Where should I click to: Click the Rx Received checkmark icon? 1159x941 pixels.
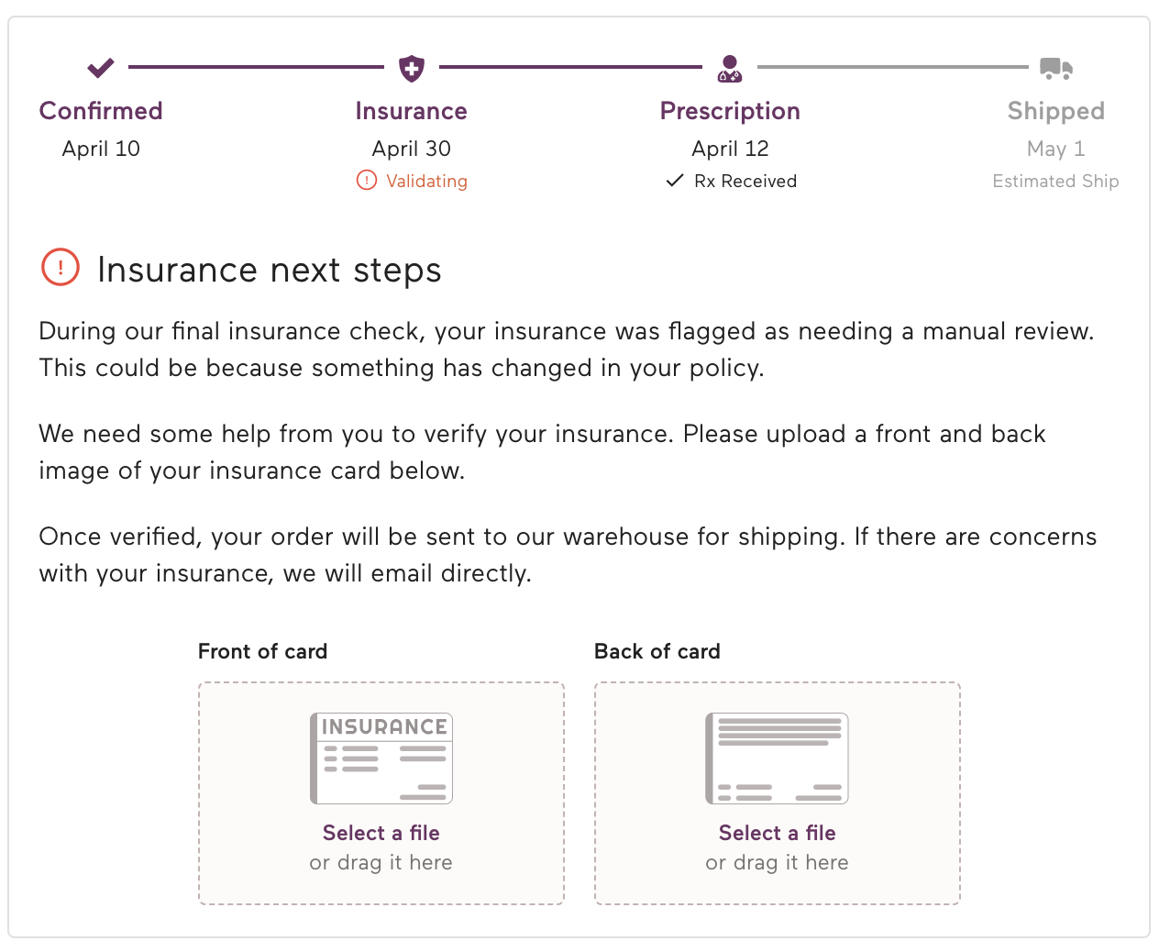pyautogui.click(x=675, y=181)
